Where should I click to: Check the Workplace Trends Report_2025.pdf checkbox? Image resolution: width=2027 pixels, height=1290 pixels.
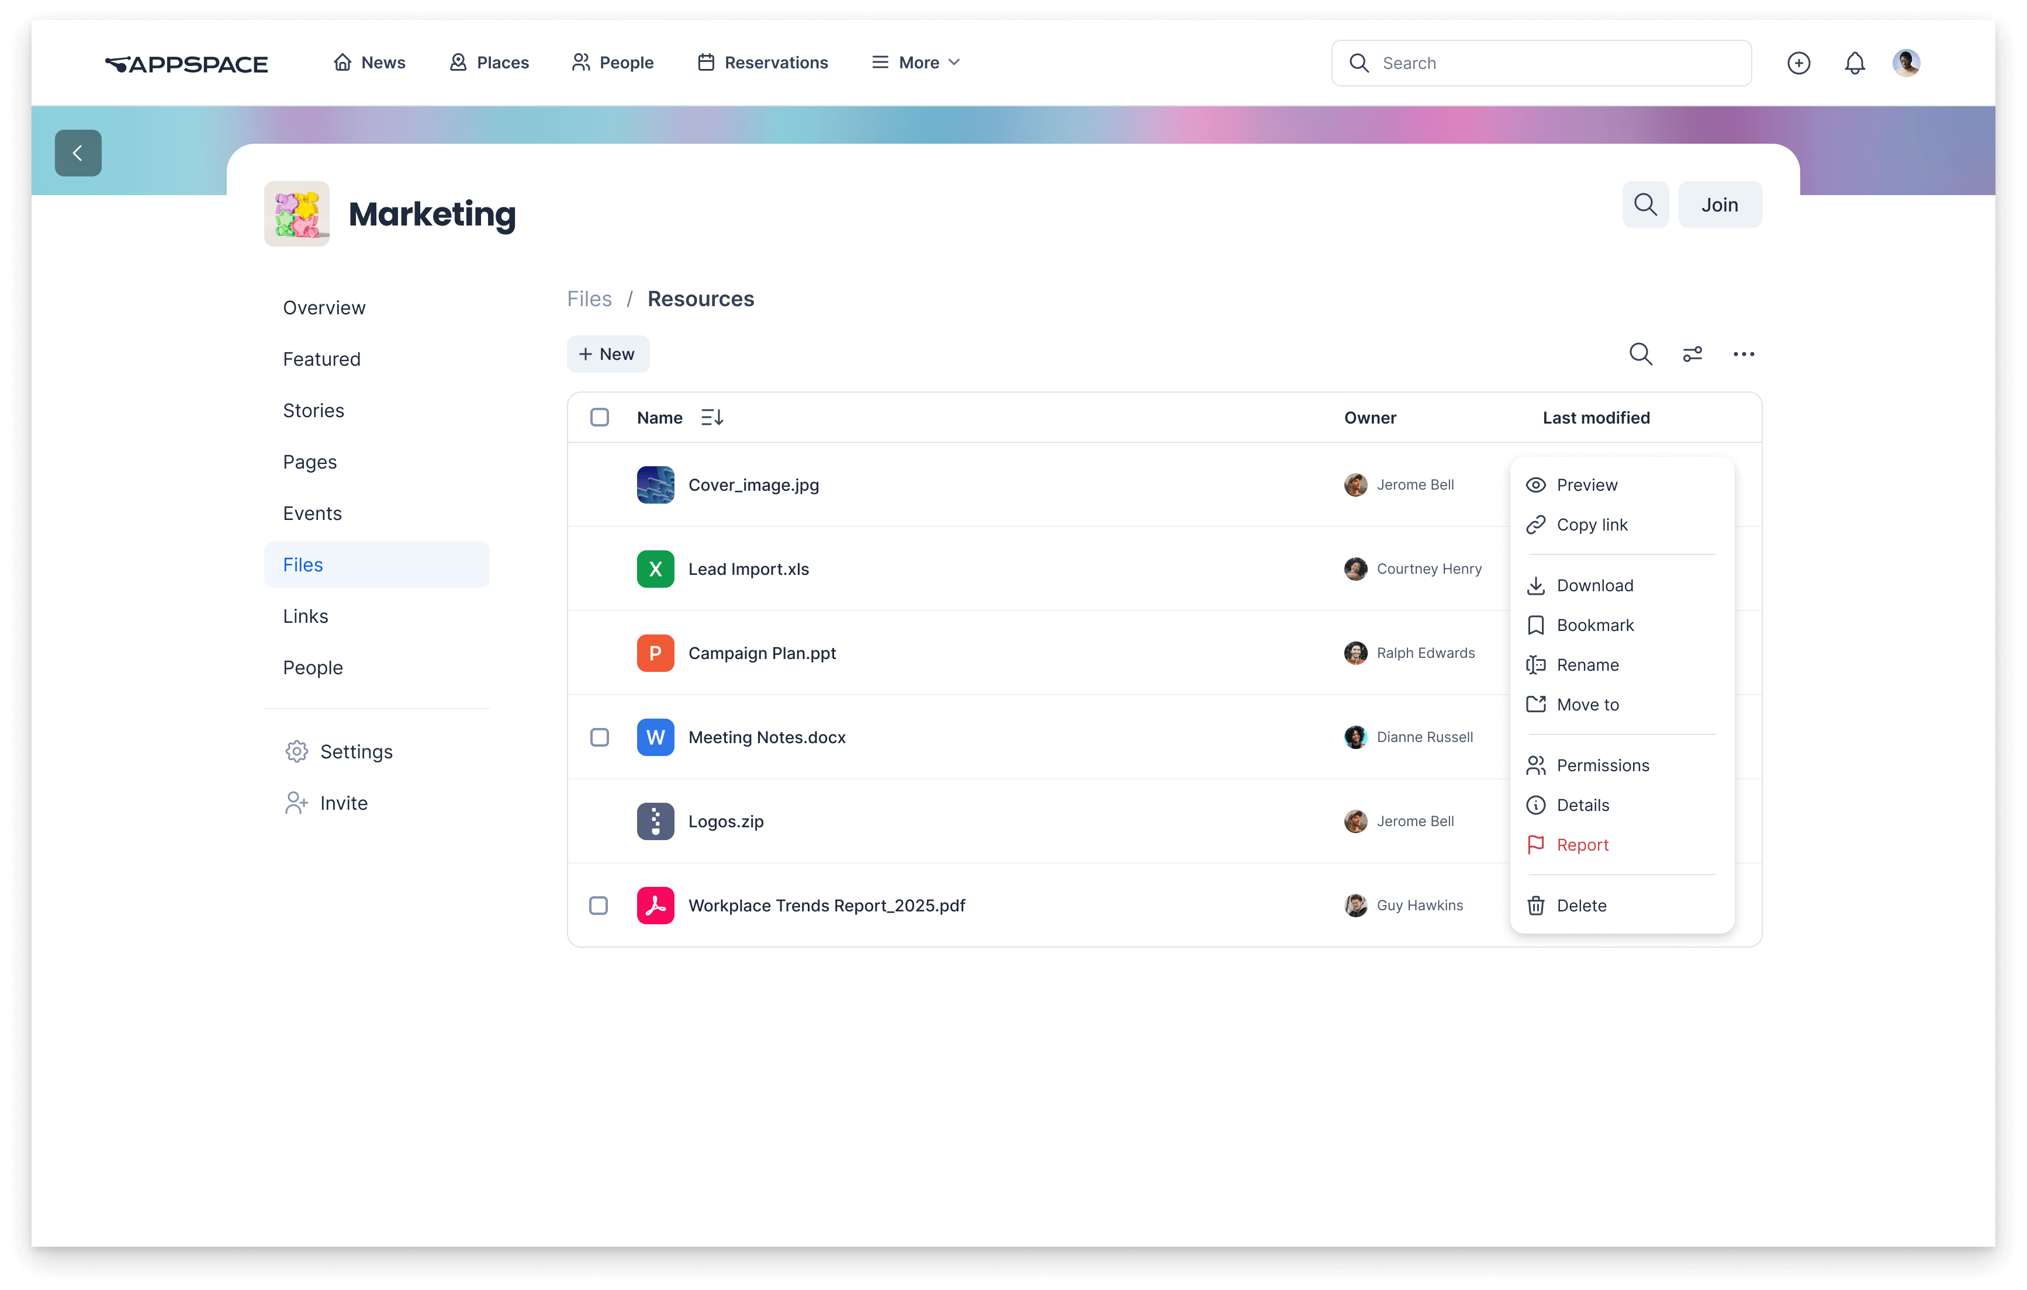click(600, 906)
